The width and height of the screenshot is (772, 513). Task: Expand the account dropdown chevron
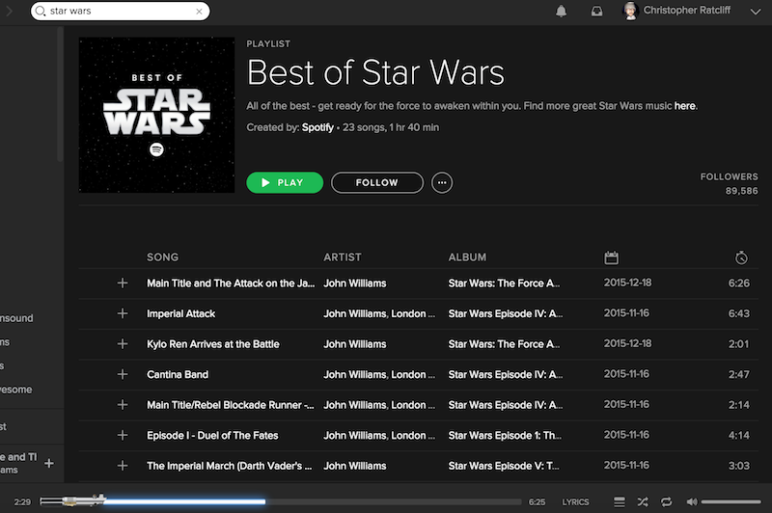coord(756,12)
